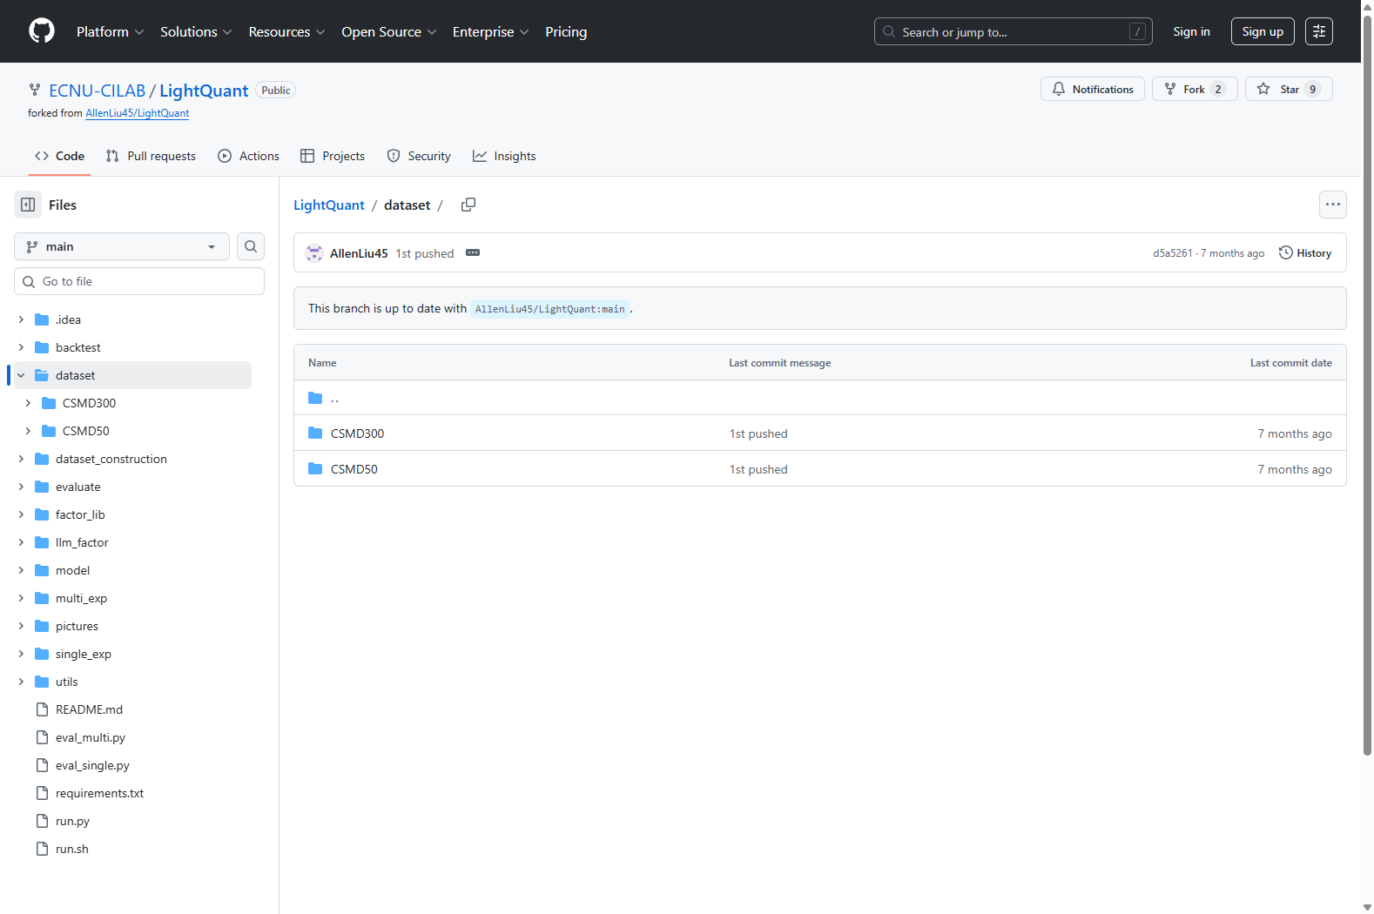Click the AllenLiu45 avatar image

click(x=314, y=253)
